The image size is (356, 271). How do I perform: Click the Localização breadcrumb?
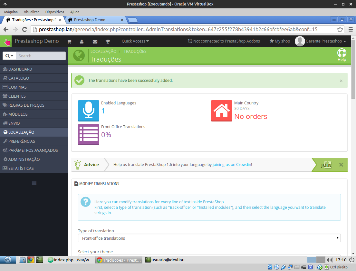pos(103,51)
